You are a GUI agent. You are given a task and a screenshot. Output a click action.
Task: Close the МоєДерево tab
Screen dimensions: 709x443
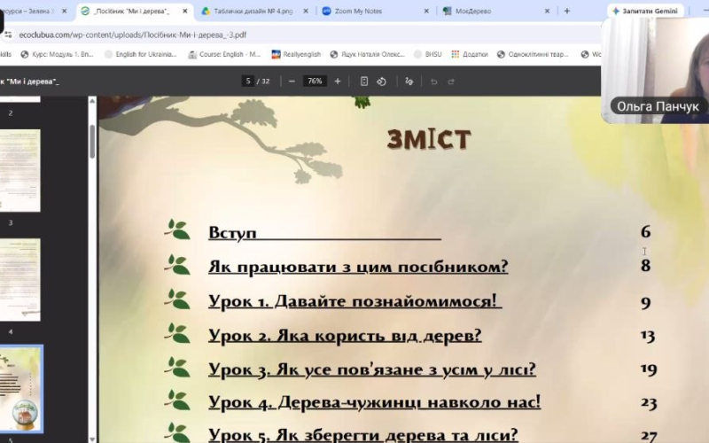pyautogui.click(x=547, y=11)
